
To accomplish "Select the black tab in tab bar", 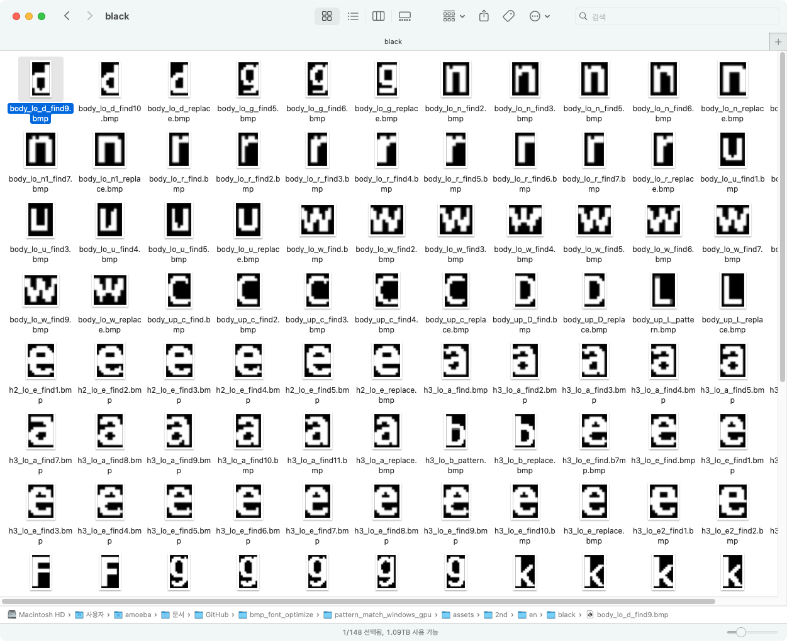I will pyautogui.click(x=393, y=41).
